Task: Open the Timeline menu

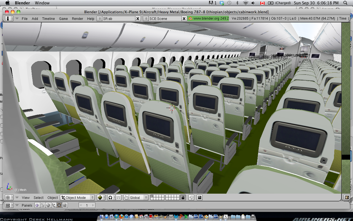Action: pos(48,19)
